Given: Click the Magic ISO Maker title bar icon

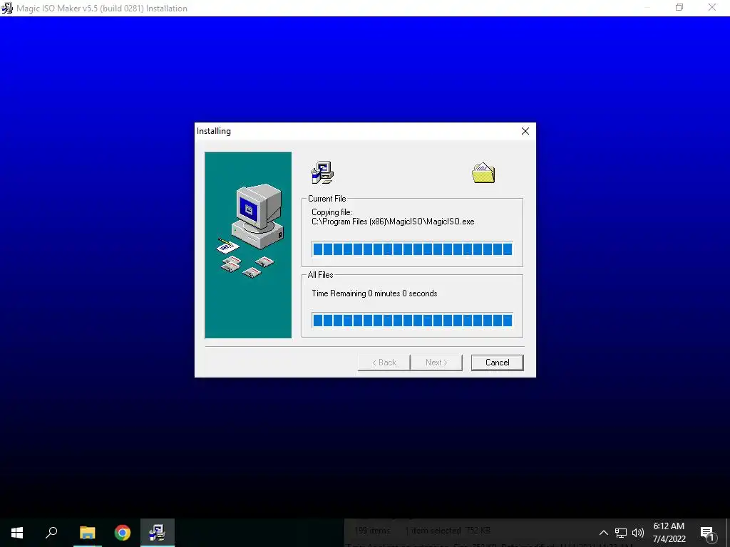Looking at the screenshot, I should pyautogui.click(x=7, y=8).
